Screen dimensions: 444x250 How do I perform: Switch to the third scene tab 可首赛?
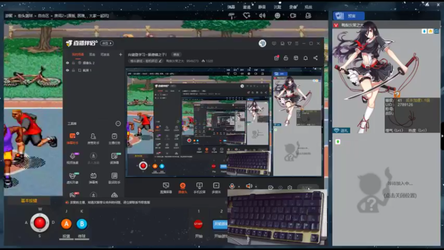[105, 54]
